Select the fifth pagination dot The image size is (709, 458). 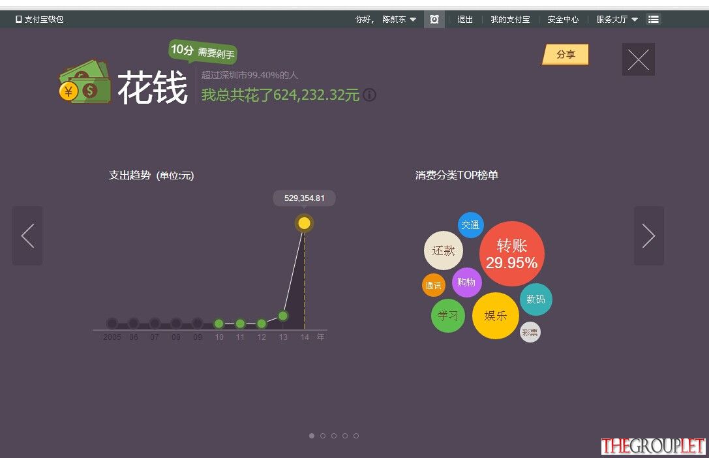tap(356, 436)
